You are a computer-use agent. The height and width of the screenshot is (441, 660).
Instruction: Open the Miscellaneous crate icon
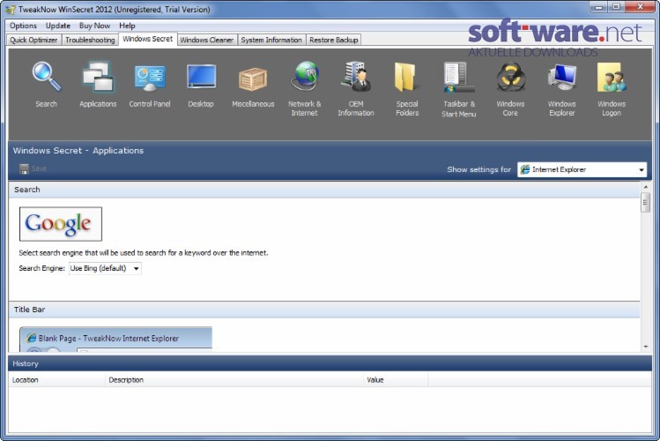tap(253, 79)
